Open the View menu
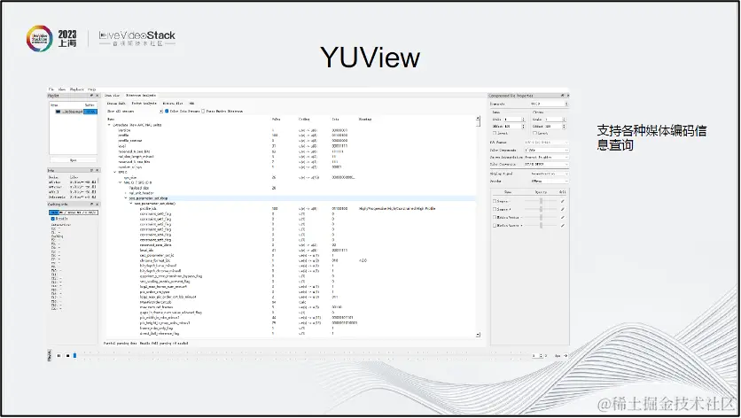Image resolution: width=741 pixels, height=418 pixels. (x=62, y=89)
